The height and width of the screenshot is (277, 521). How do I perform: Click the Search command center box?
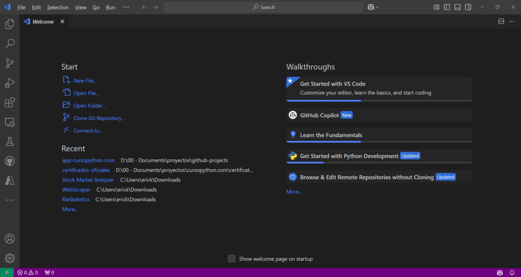click(263, 7)
